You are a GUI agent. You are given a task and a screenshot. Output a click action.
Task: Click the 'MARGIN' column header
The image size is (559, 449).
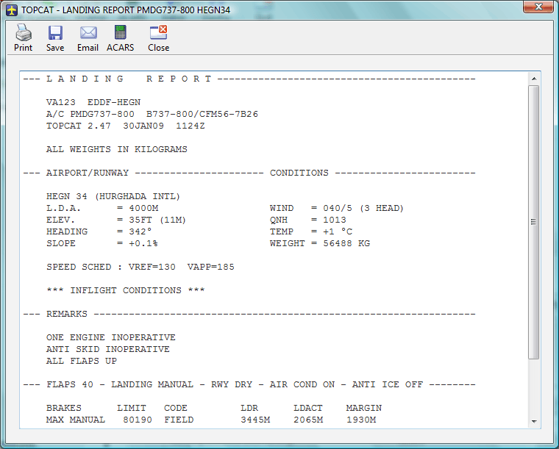[x=364, y=408]
